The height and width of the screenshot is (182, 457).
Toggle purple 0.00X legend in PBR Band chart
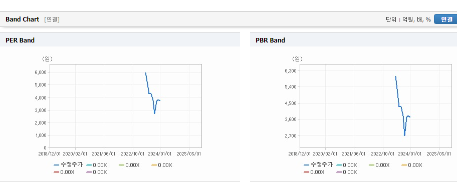[347, 172]
